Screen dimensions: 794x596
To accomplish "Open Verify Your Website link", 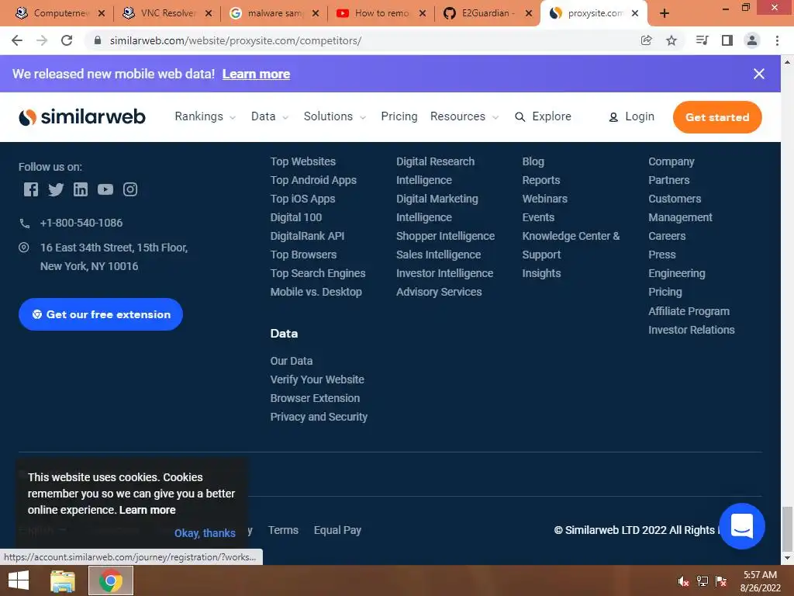I will point(317,379).
